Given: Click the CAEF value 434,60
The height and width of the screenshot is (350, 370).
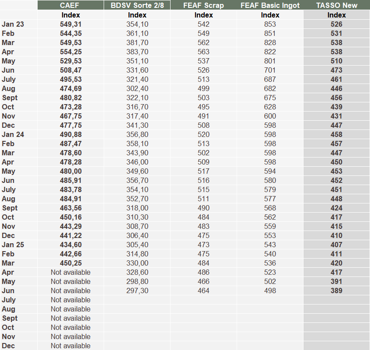Looking at the screenshot, I should click(70, 245).
